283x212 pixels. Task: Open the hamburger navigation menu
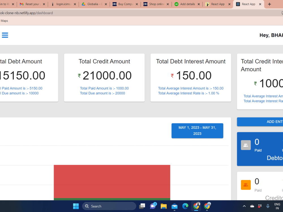[x=5, y=35]
